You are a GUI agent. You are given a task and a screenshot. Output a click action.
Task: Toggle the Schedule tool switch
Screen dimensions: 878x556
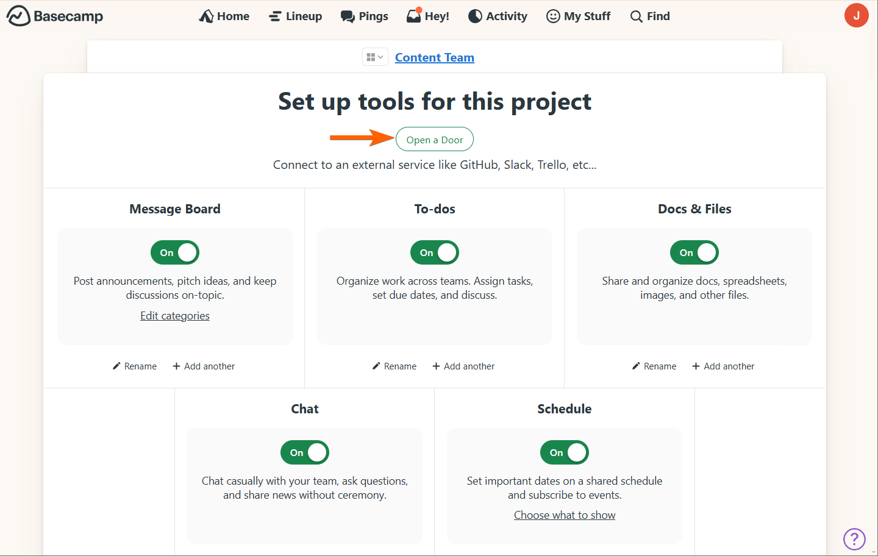click(x=565, y=452)
